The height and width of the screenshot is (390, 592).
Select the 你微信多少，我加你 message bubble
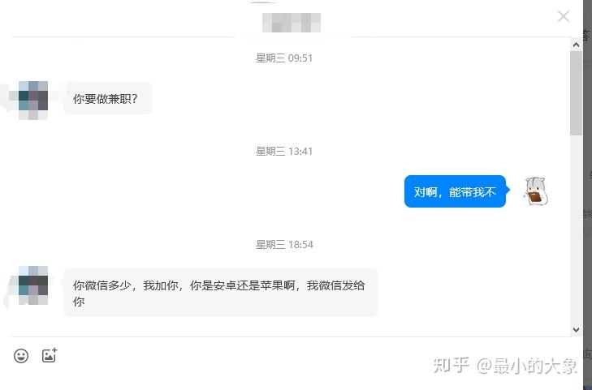coord(221,293)
